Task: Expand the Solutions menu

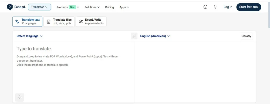Action: click(x=92, y=7)
